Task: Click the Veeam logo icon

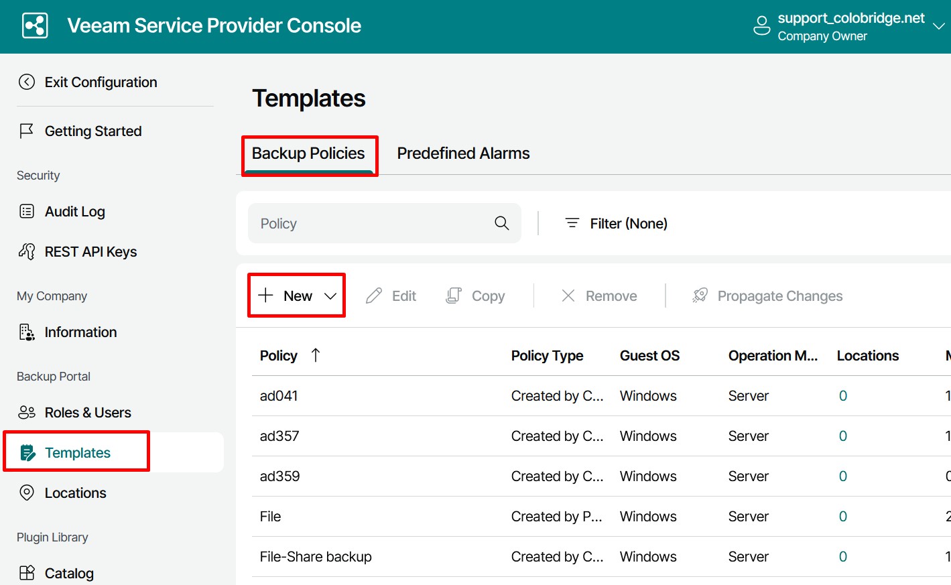Action: 35,26
